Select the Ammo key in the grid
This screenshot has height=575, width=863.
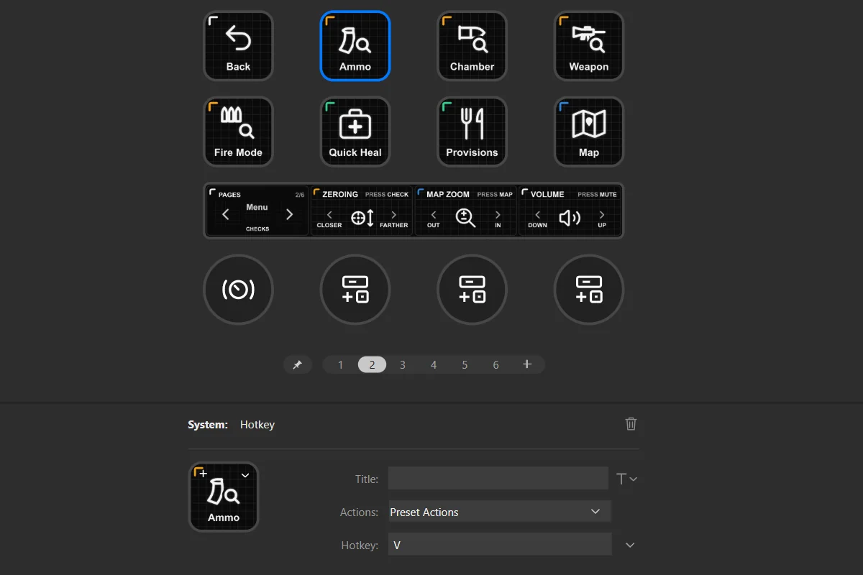click(x=355, y=46)
